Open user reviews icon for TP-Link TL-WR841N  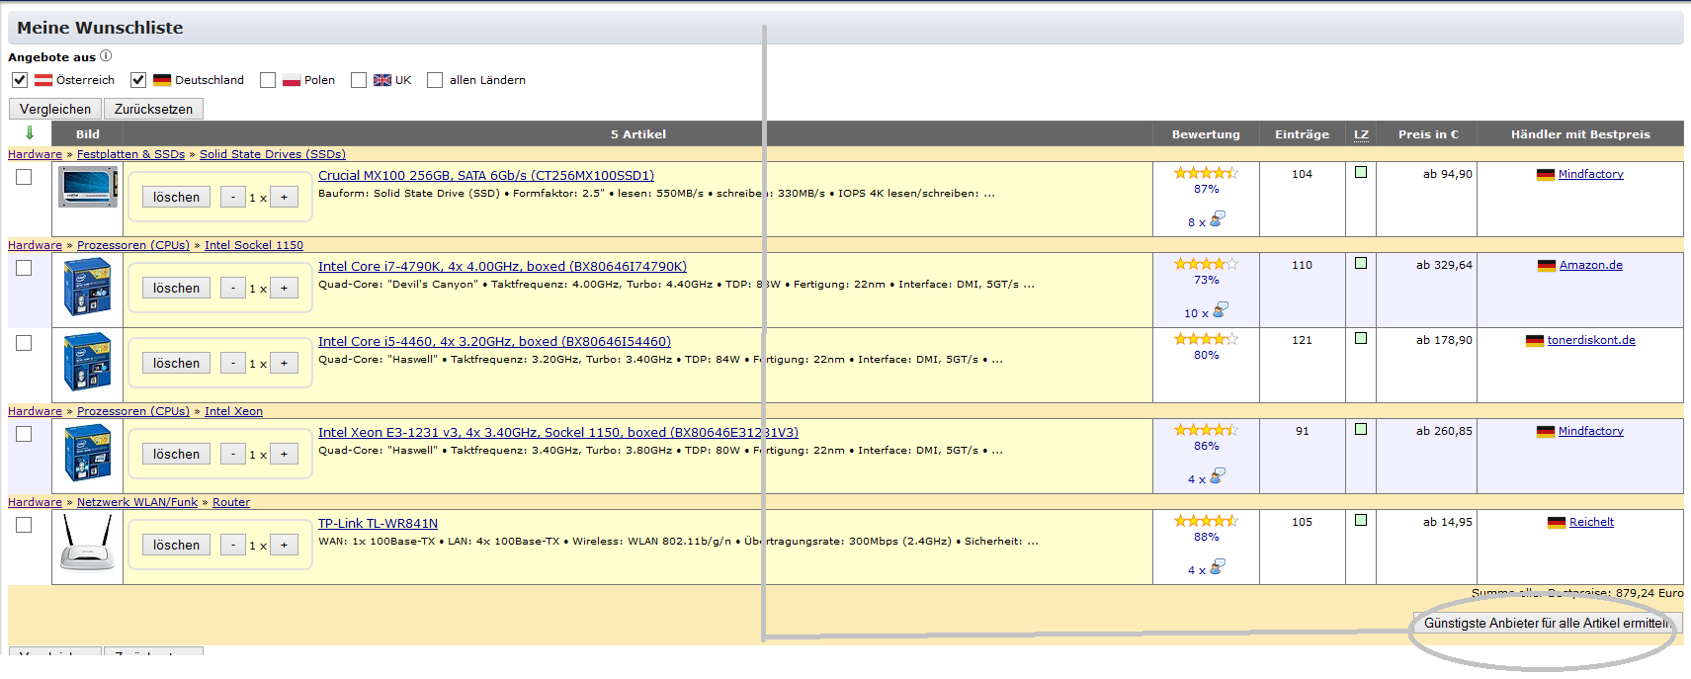(x=1218, y=567)
